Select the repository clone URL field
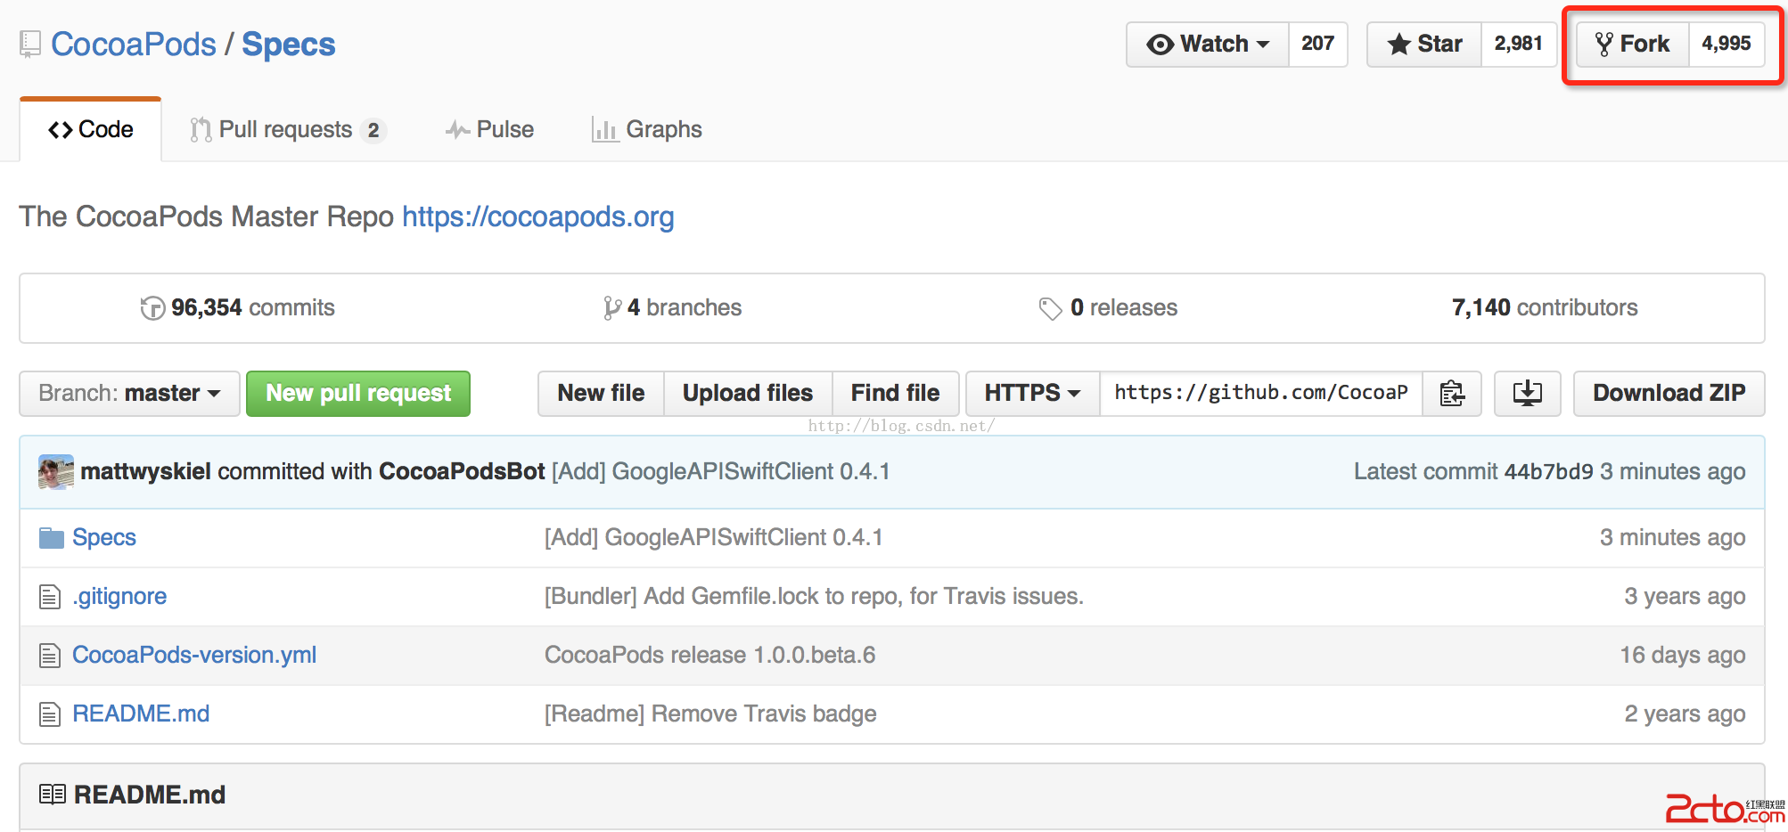Image resolution: width=1788 pixels, height=832 pixels. point(1260,393)
